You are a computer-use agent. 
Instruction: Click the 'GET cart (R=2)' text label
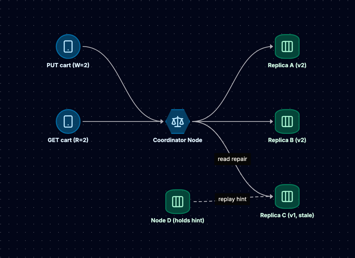click(68, 140)
